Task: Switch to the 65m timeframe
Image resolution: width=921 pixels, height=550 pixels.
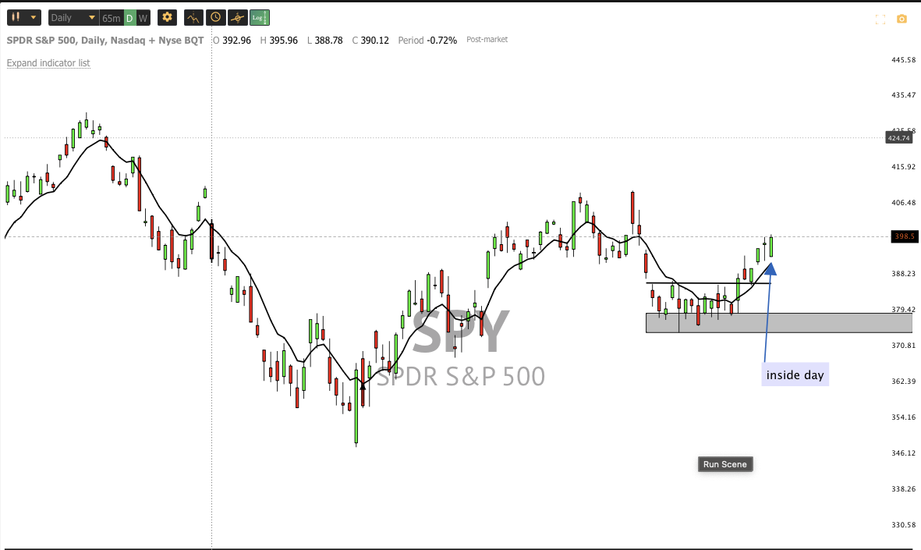Action: click(111, 18)
